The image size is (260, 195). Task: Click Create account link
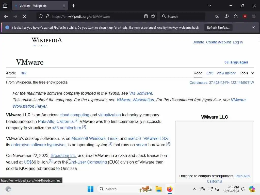pos(218,42)
